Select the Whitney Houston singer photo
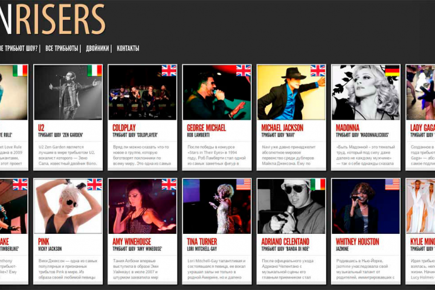This screenshot has height=290, width=435. point(366,206)
